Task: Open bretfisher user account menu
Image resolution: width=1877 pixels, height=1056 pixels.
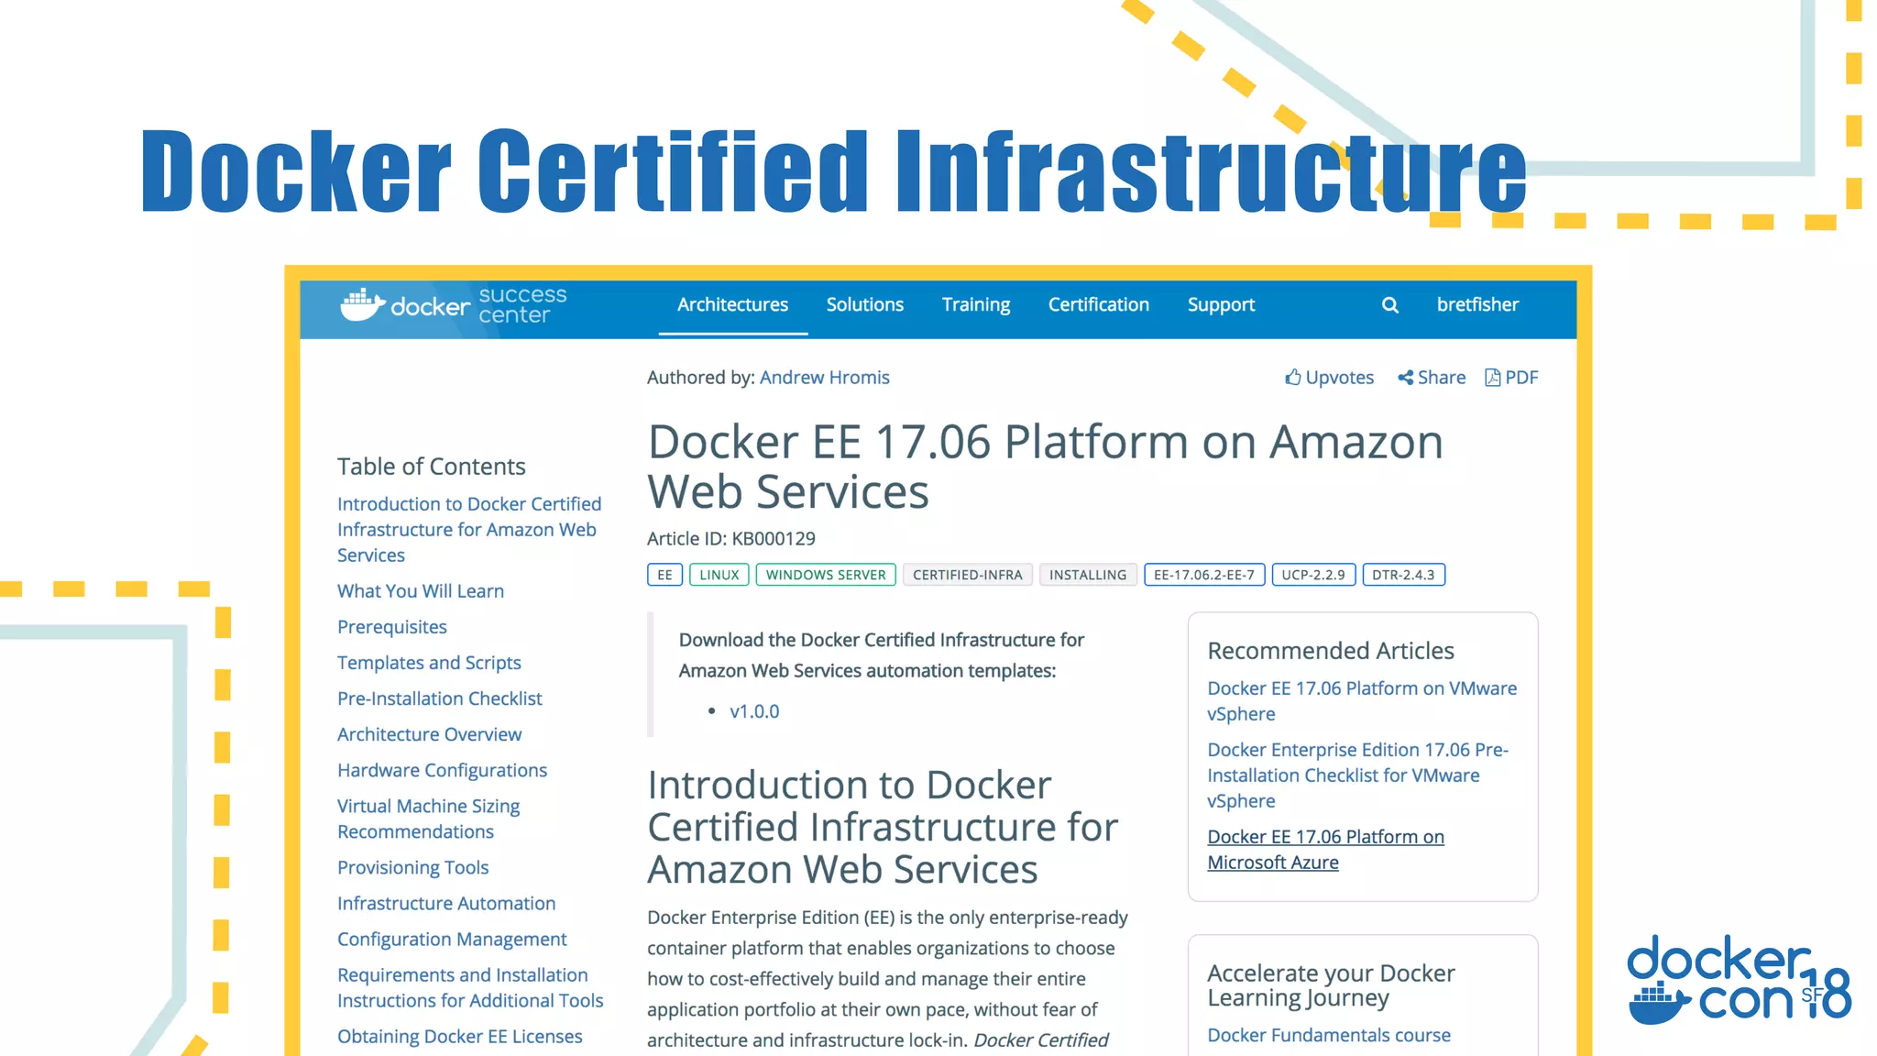Action: (x=1477, y=304)
